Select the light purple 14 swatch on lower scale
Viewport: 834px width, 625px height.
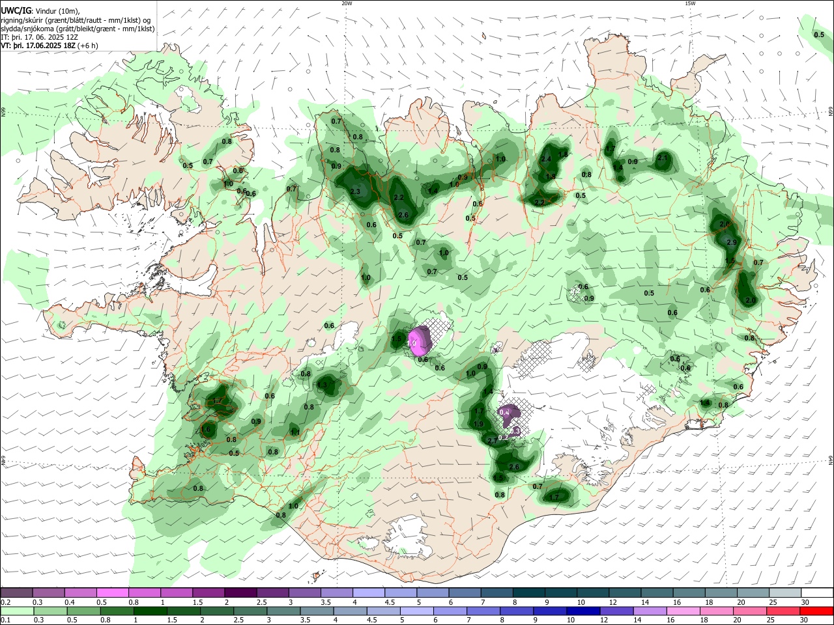tap(649, 611)
